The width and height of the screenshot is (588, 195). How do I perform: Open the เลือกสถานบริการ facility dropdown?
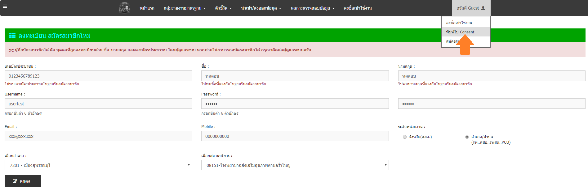[x=295, y=165]
